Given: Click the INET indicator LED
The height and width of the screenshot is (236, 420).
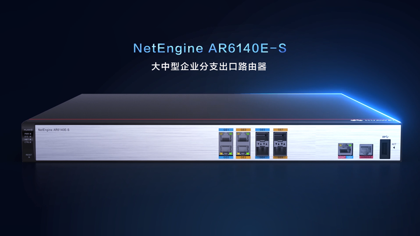Looking at the screenshot, I should (x=30, y=139).
